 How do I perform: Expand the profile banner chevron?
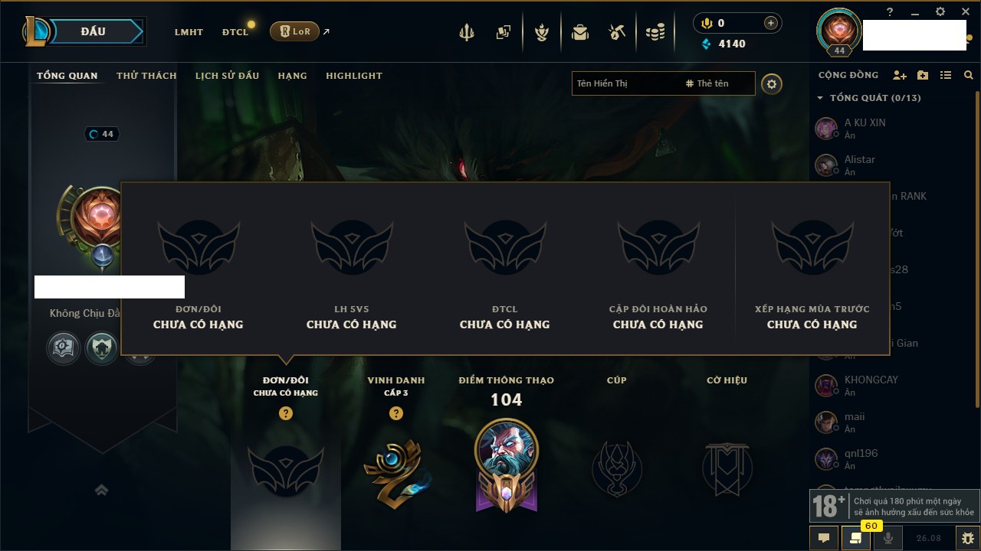(x=101, y=491)
